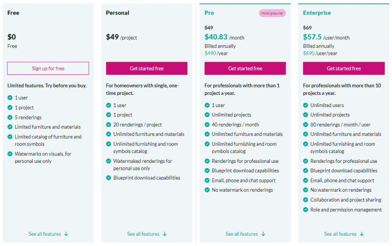Click the Pro plan title heading
392x246 pixels.
tap(209, 13)
